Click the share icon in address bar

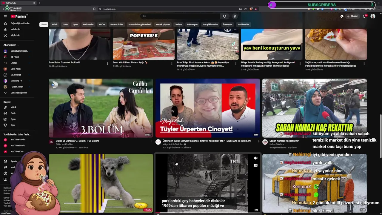pos(245,9)
